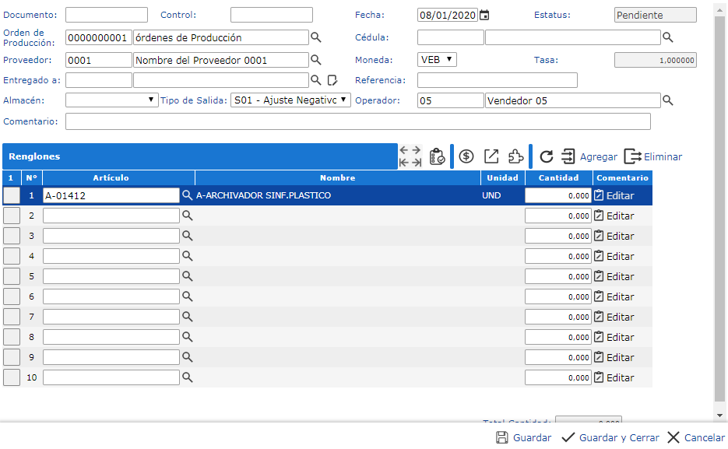Select row 5 using its row selector box
The width and height of the screenshot is (728, 449).
(x=12, y=276)
